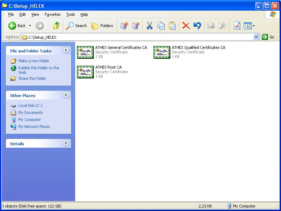Toggle the Folders tree pane
The height and width of the screenshot is (211, 281).
point(102,26)
